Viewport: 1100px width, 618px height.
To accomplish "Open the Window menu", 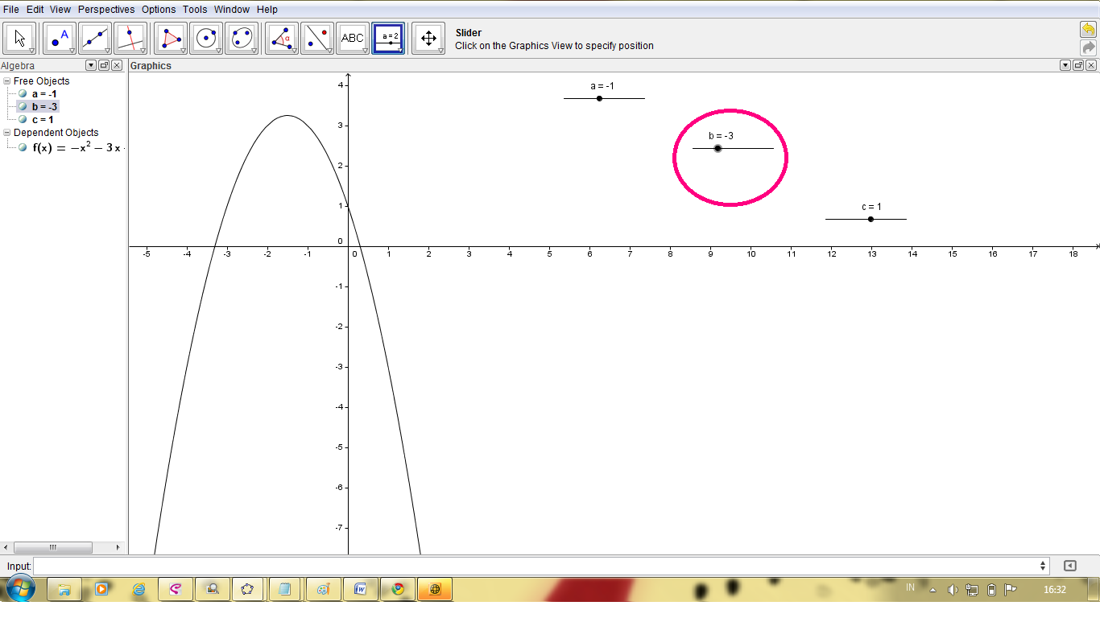I will [232, 10].
